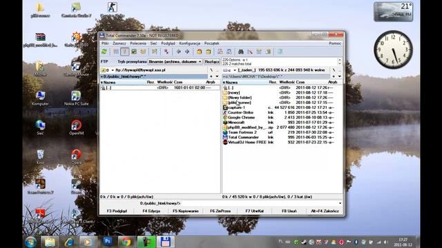Open the Kosz recycle bin icon
This screenshot has width=442, height=248.
pos(40,157)
